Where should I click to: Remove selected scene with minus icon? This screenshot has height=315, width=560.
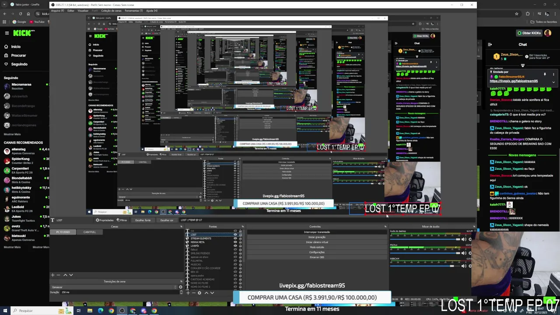58,275
